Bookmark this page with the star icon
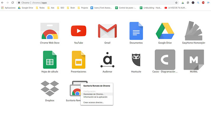This screenshot has height=118, width=211. click(176, 3)
